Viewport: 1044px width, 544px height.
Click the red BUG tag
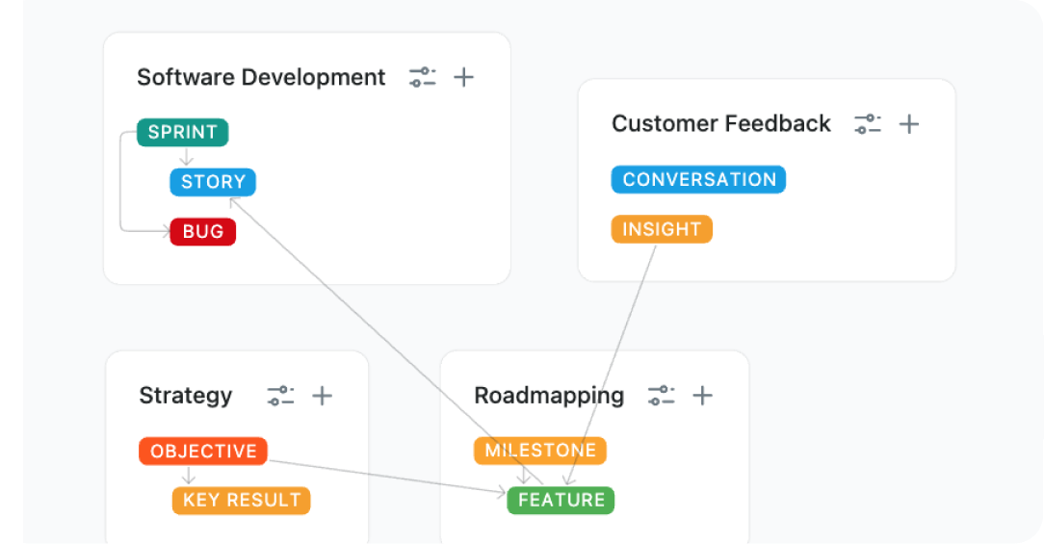(x=203, y=232)
